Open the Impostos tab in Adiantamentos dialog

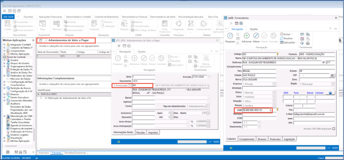pos(152,132)
